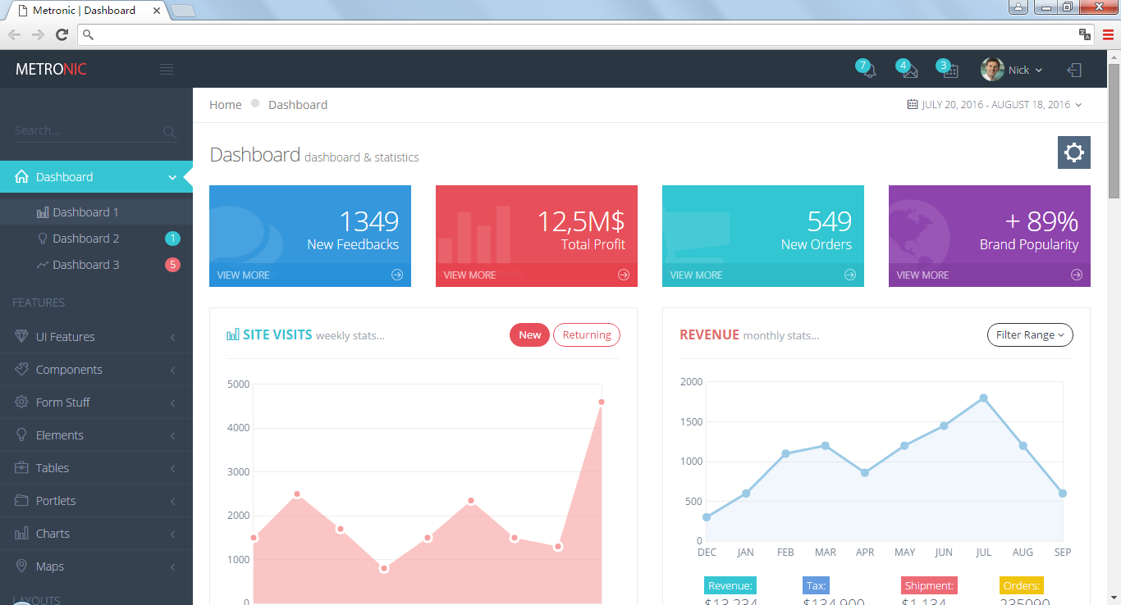1121x605 pixels.
Task: Open the Filter Range dropdown
Action: [x=1029, y=334]
